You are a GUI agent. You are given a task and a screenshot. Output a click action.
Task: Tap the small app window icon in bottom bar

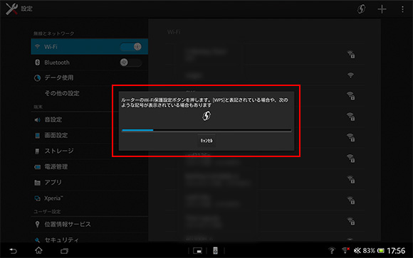(x=197, y=251)
